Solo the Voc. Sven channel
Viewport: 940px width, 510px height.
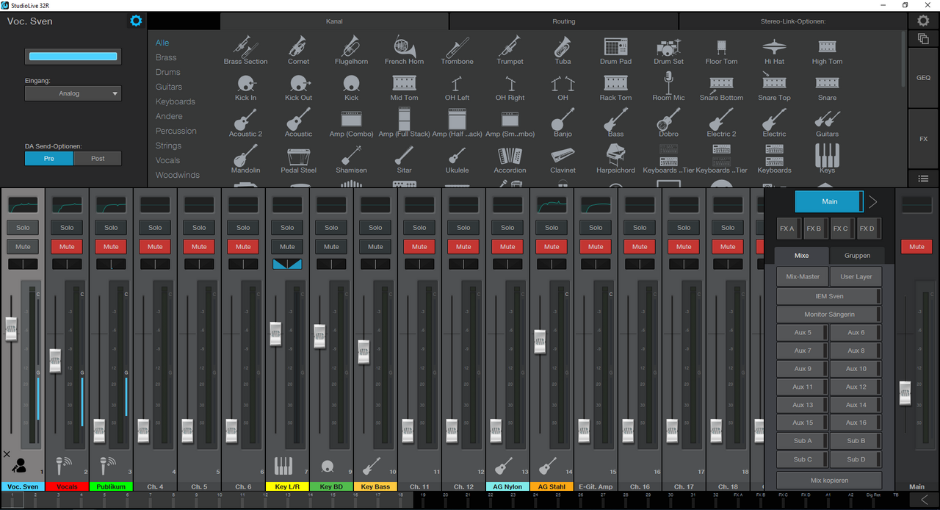pyautogui.click(x=23, y=227)
